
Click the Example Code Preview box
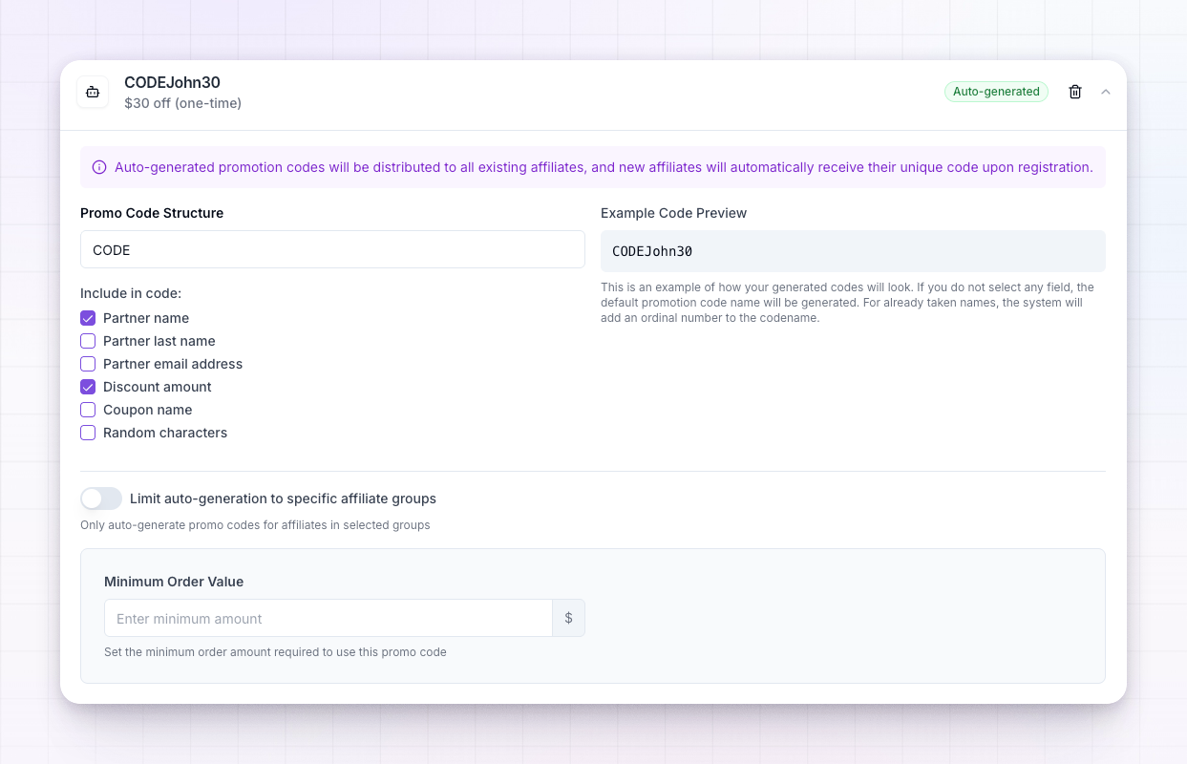(853, 251)
